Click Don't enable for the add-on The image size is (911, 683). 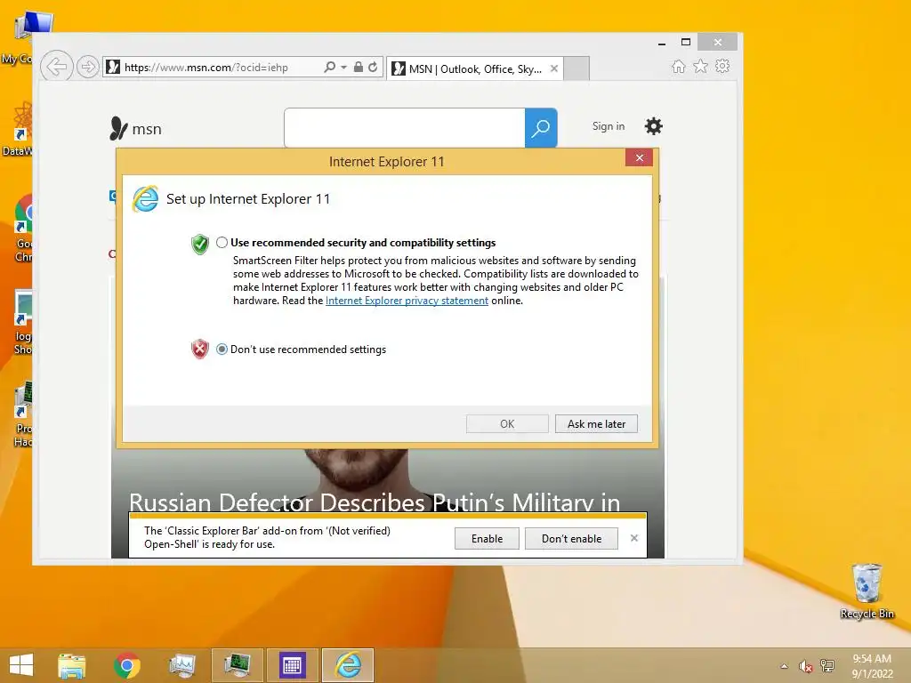[571, 538]
